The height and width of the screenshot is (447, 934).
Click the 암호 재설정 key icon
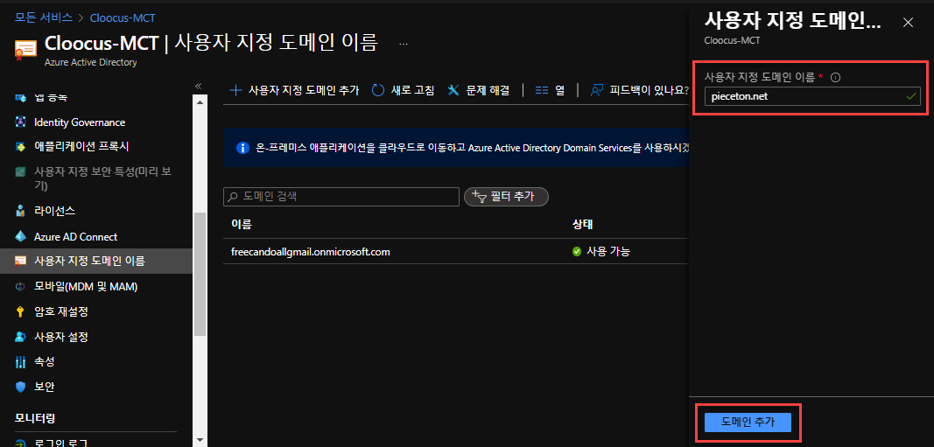tap(21, 311)
